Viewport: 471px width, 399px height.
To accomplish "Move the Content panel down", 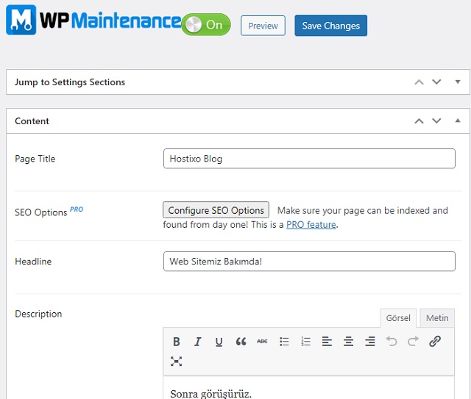I will [436, 121].
